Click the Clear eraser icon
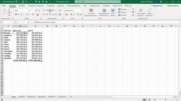The width and height of the screenshot is (181, 101). pyautogui.click(x=133, y=15)
